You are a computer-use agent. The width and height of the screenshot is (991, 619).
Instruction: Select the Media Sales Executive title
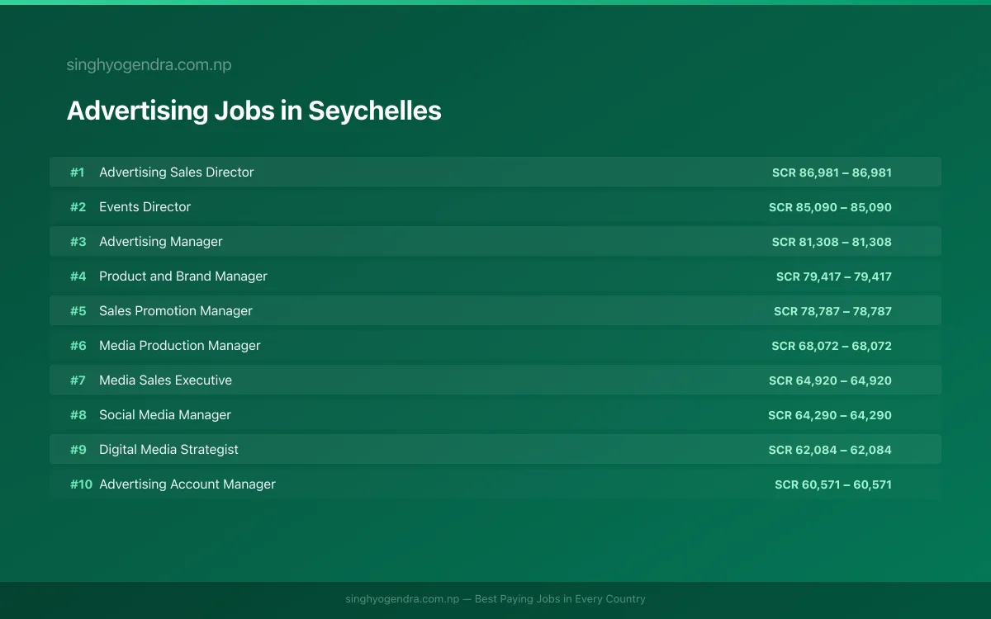pyautogui.click(x=166, y=380)
